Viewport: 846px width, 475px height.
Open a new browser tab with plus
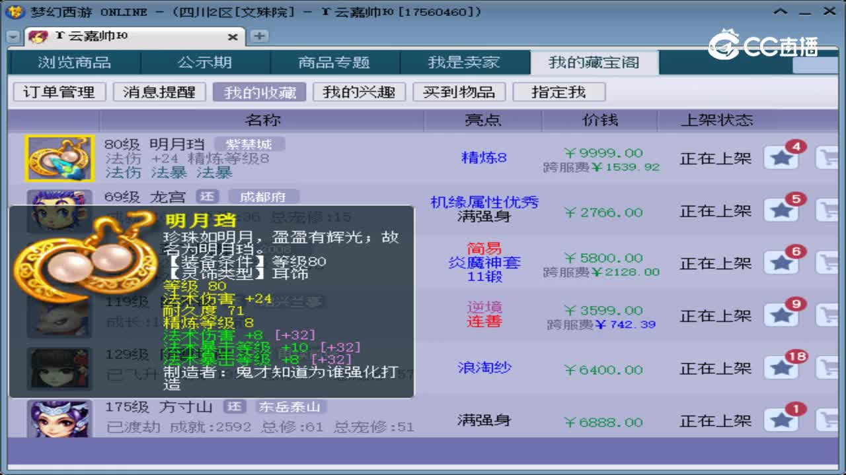pyautogui.click(x=260, y=36)
